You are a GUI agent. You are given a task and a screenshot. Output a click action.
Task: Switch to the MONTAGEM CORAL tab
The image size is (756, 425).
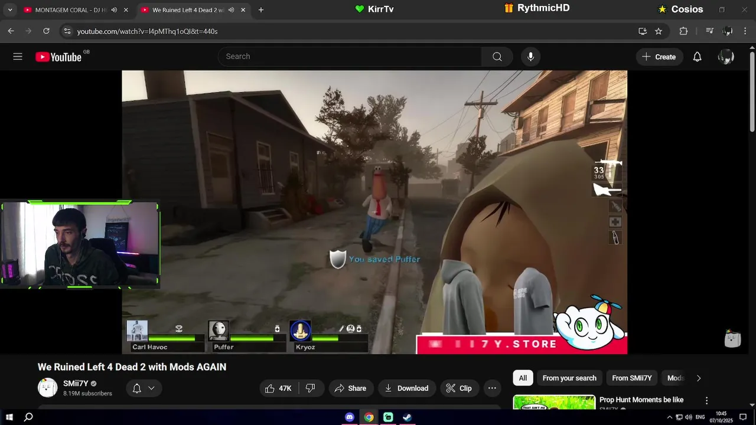[71, 10]
